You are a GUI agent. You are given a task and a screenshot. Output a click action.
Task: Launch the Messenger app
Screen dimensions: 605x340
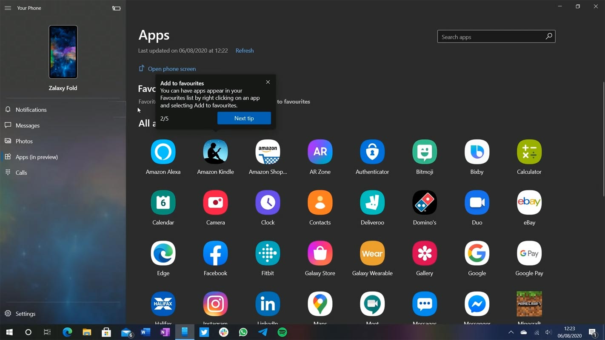click(x=477, y=304)
